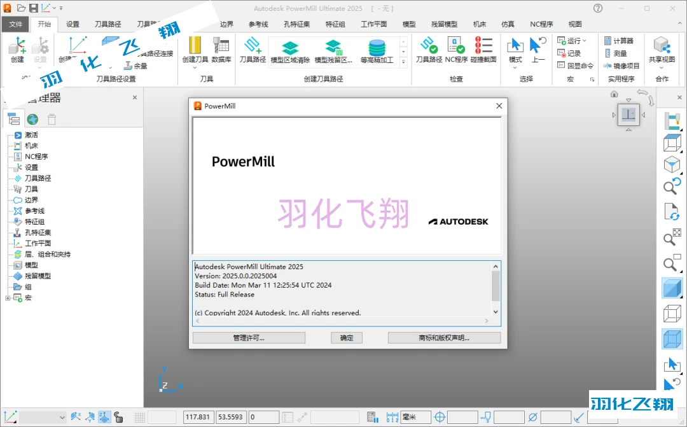Switch to the NC程序 ribbon tab

(541, 24)
